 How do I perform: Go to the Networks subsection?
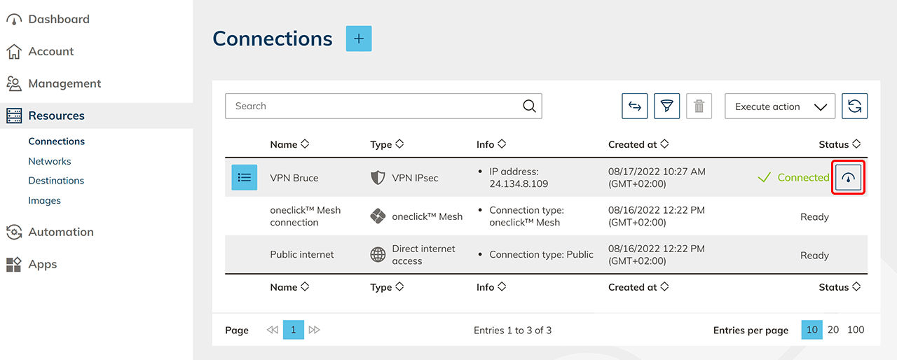(50, 161)
